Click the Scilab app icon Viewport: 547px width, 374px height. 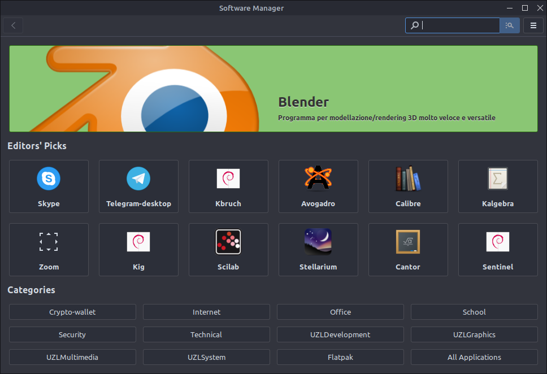(228, 242)
